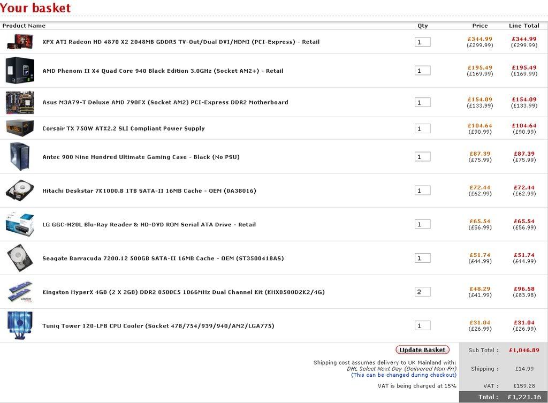Select the Asus motherboard quantity box

[422, 102]
